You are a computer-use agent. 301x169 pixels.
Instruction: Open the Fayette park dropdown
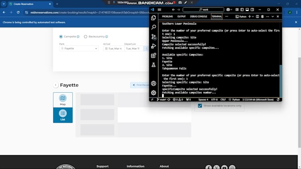pos(79,49)
